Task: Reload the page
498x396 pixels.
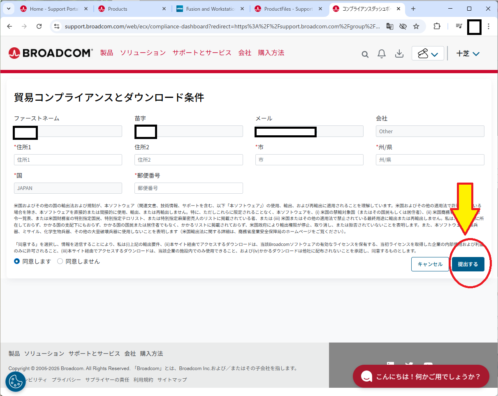Action: tap(39, 26)
